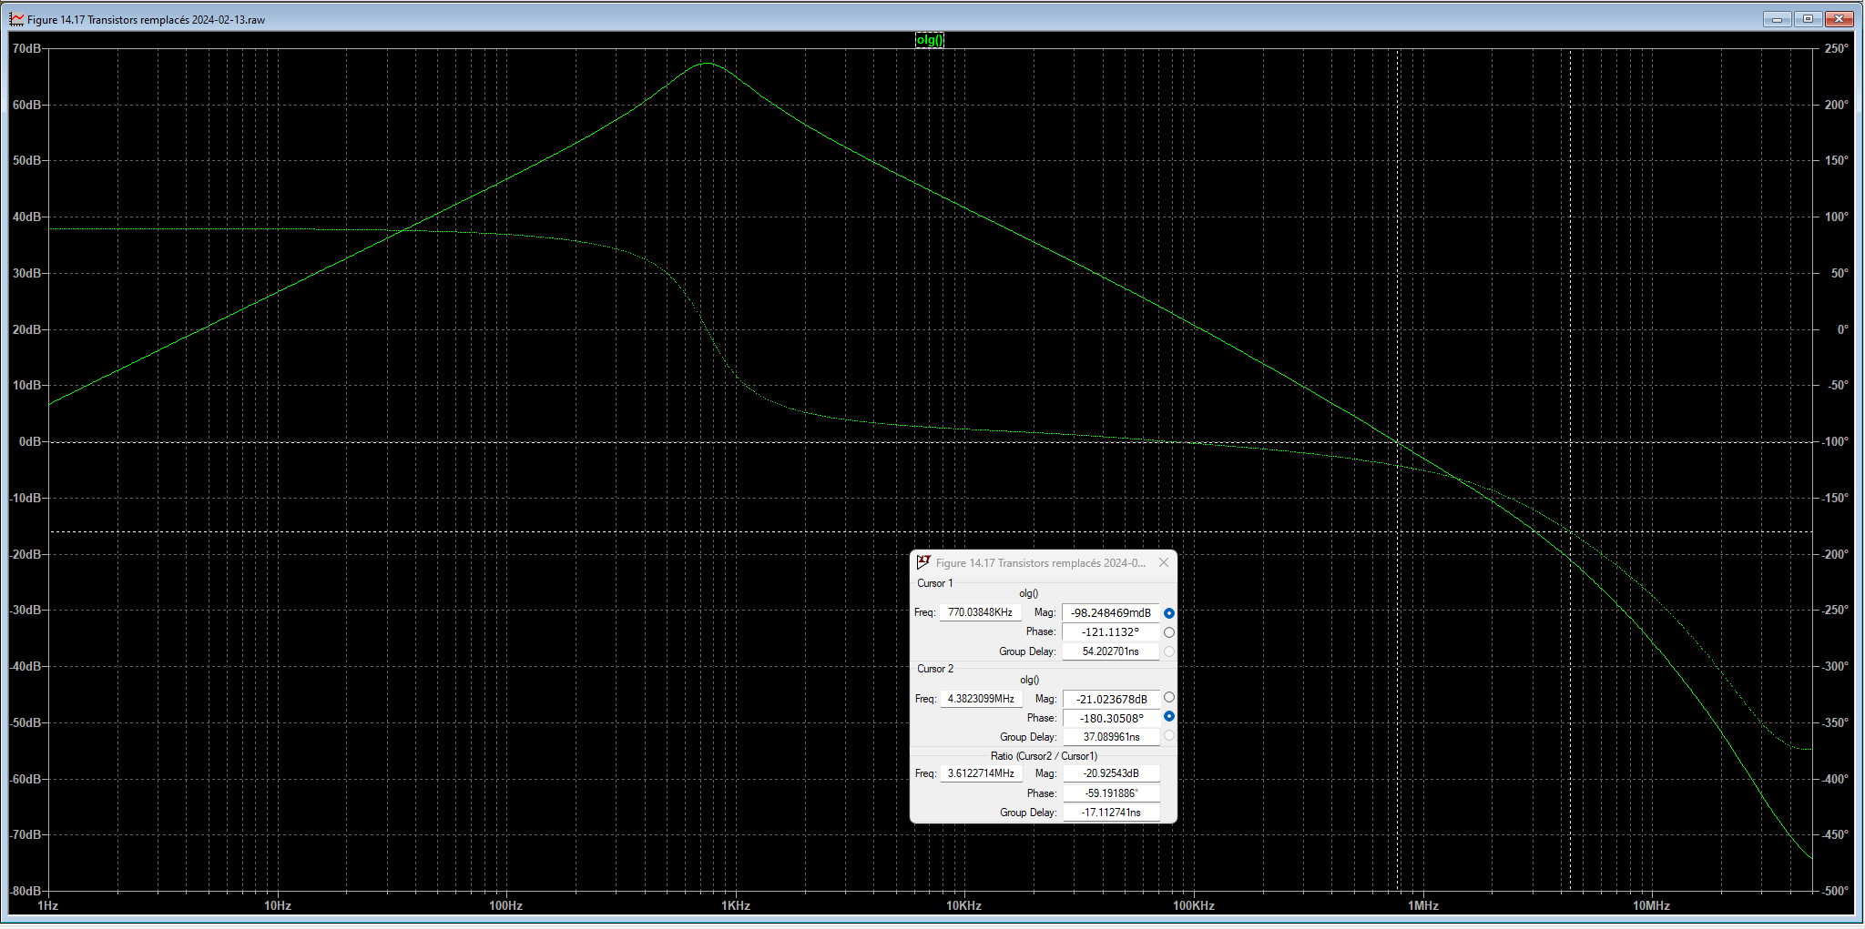This screenshot has width=1865, height=929.
Task: Click Ratio Mag field -20.92543dB
Action: [x=1111, y=773]
